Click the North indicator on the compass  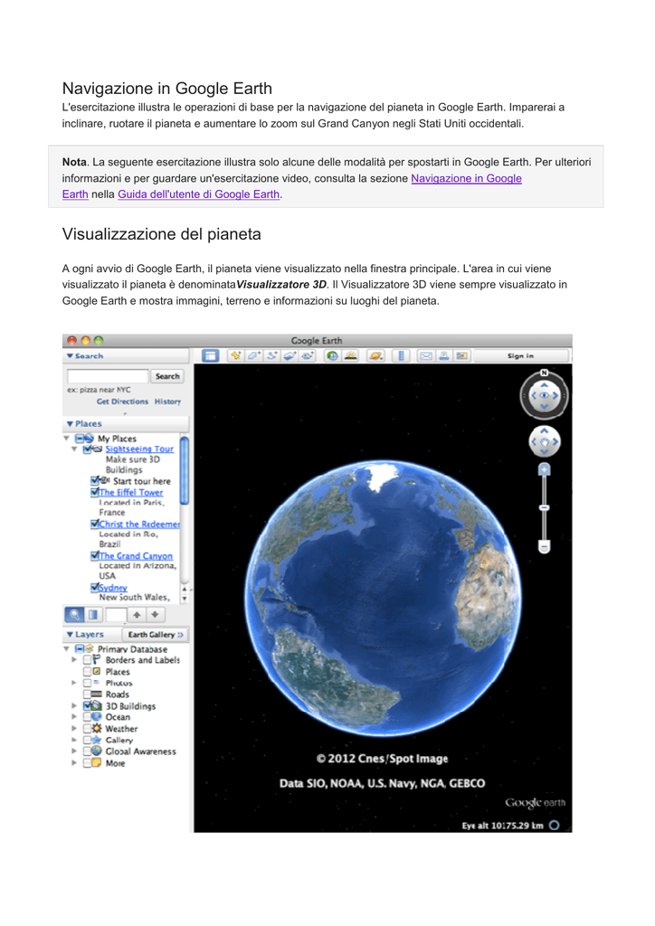coord(544,373)
